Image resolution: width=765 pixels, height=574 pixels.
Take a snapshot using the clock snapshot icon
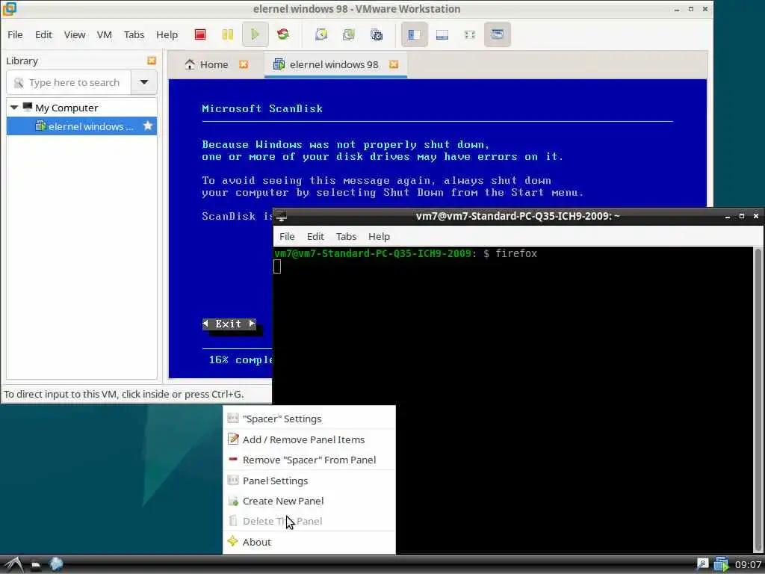pyautogui.click(x=321, y=34)
